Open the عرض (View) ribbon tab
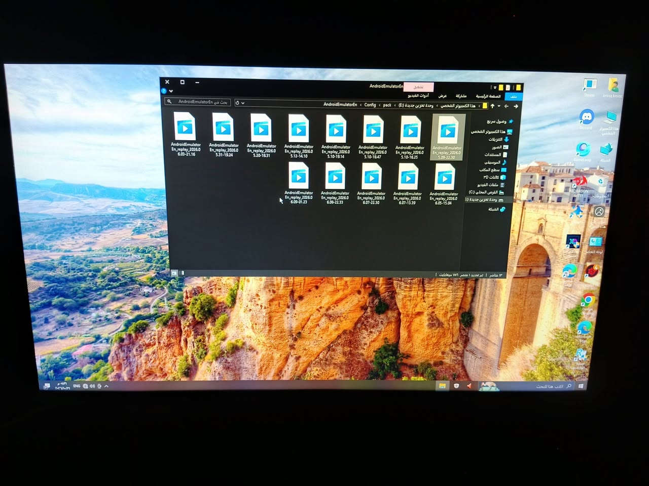 click(443, 96)
